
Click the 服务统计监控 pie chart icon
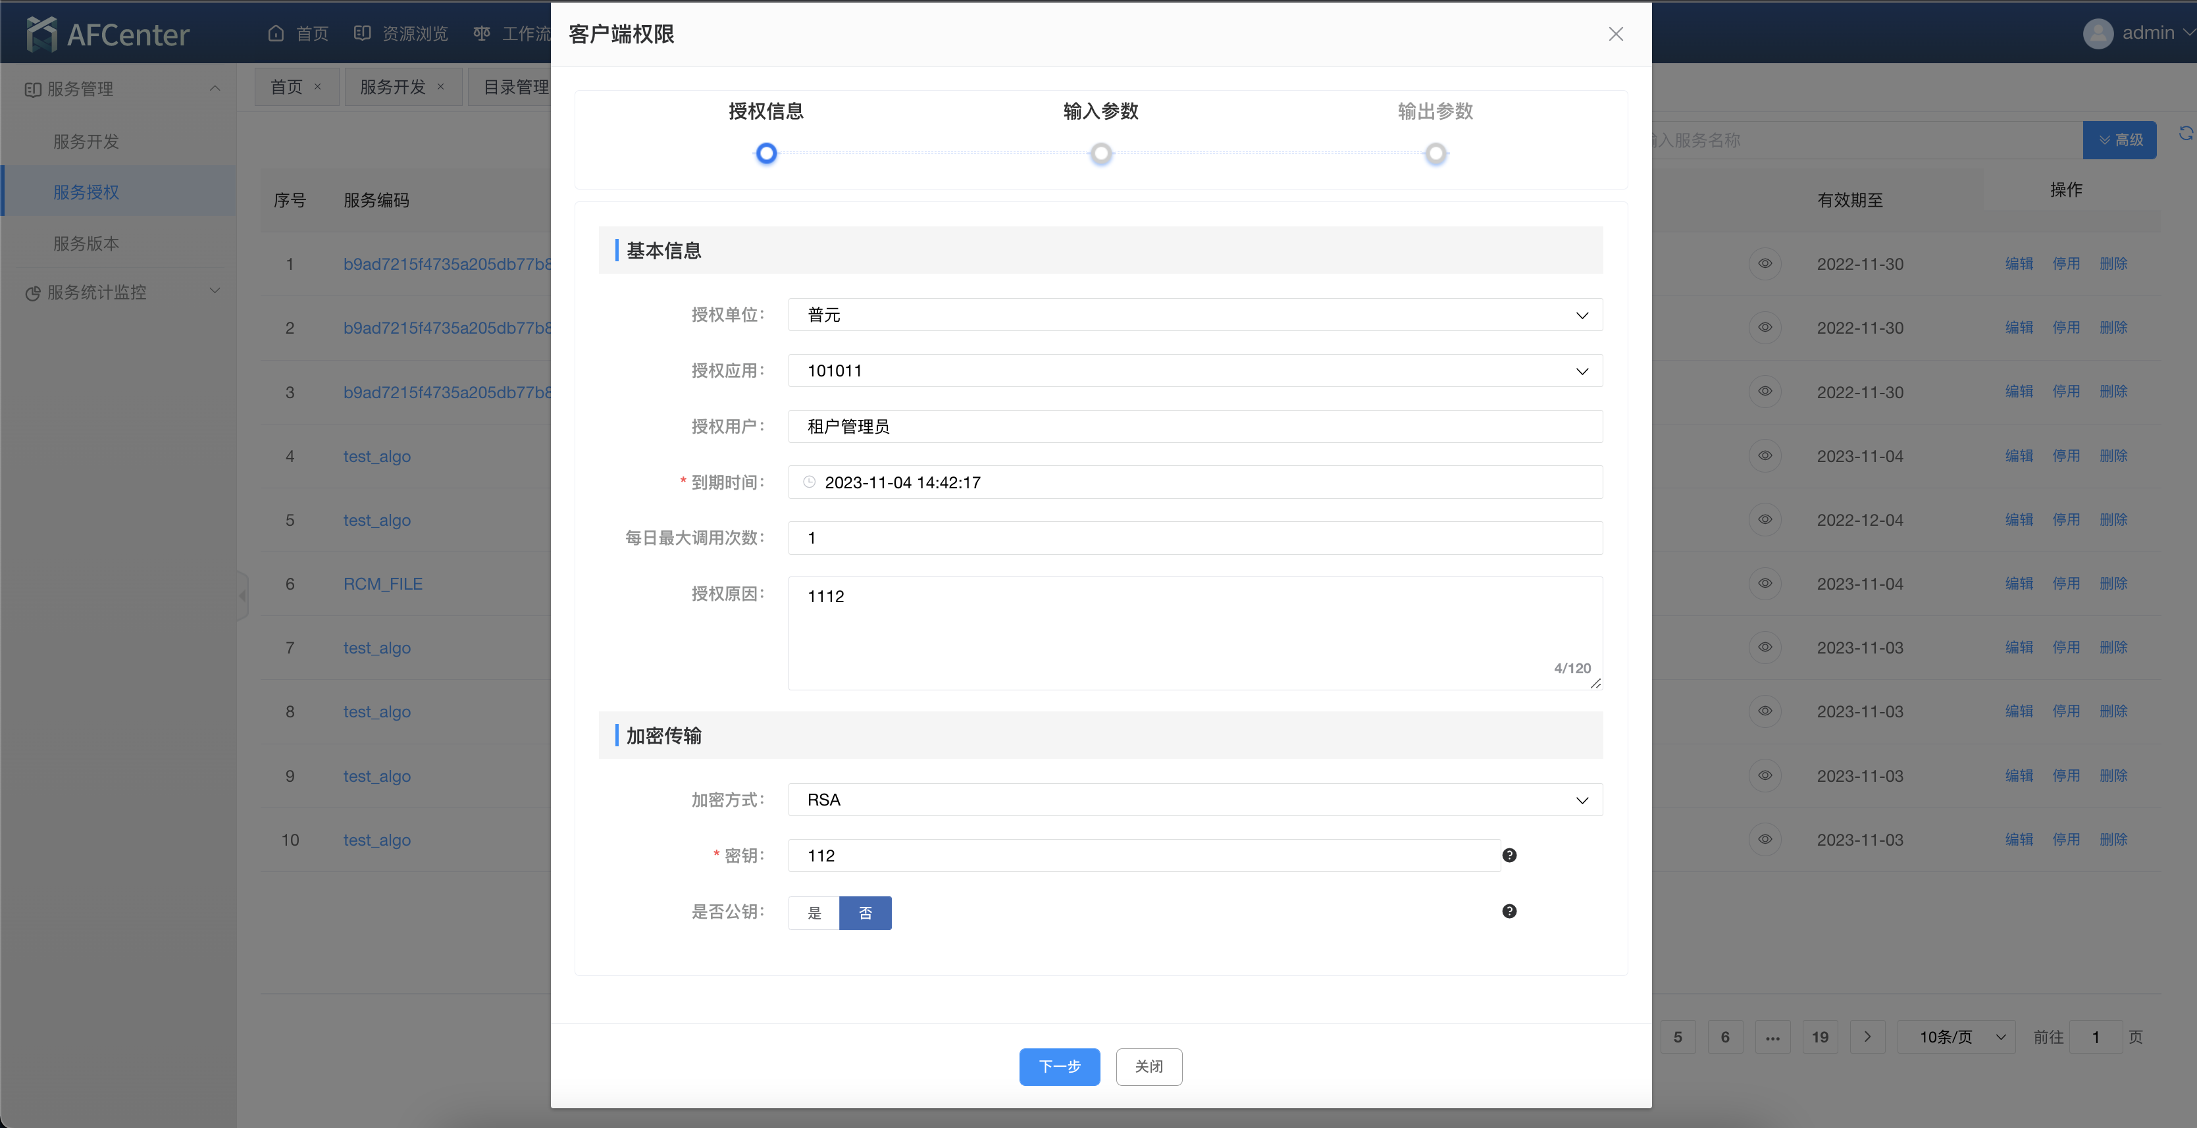pyautogui.click(x=32, y=292)
